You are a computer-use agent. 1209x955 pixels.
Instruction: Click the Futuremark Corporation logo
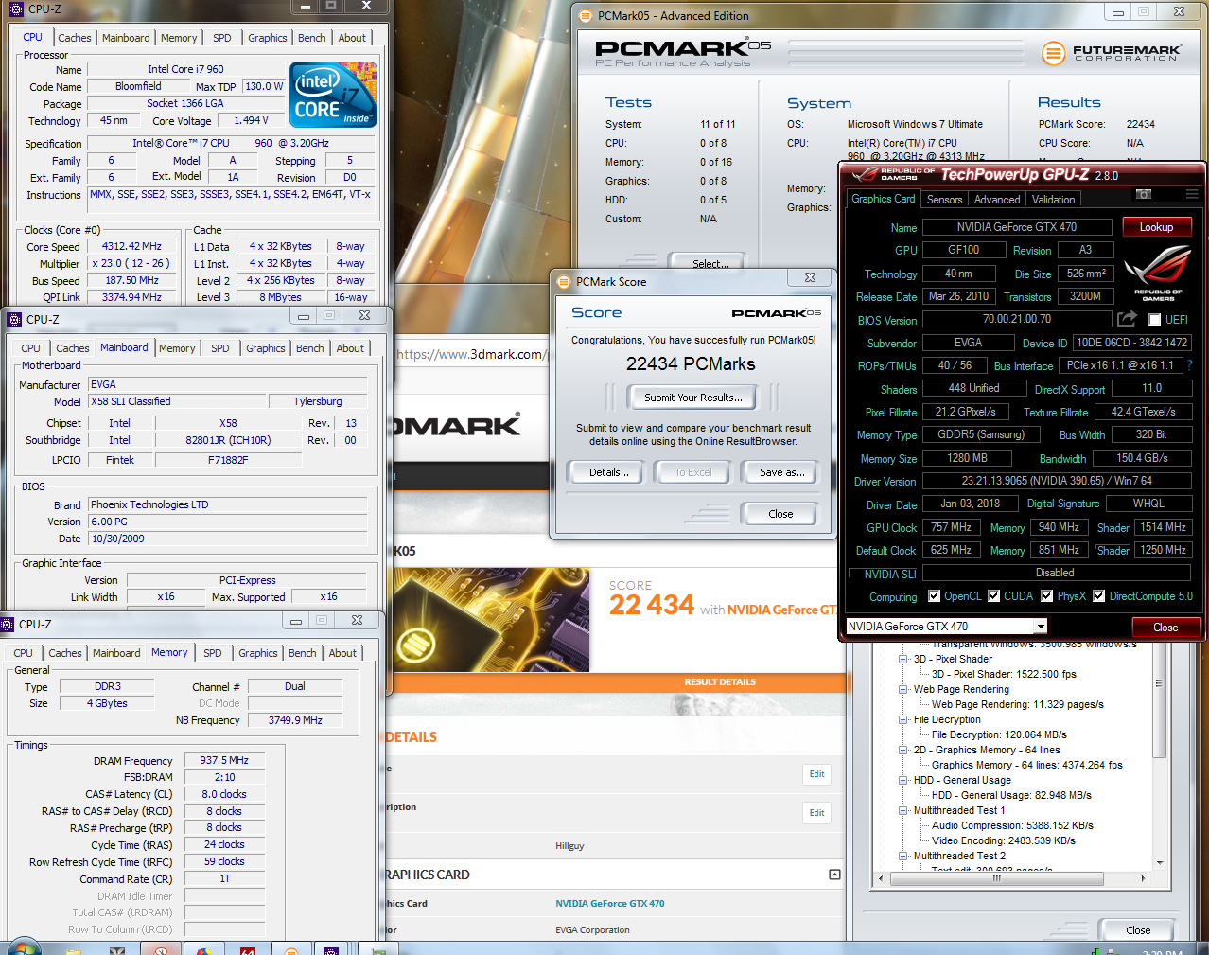pos(1112,53)
